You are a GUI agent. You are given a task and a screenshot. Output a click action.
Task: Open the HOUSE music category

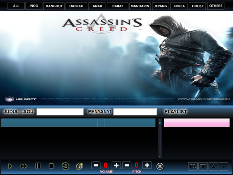(x=197, y=6)
